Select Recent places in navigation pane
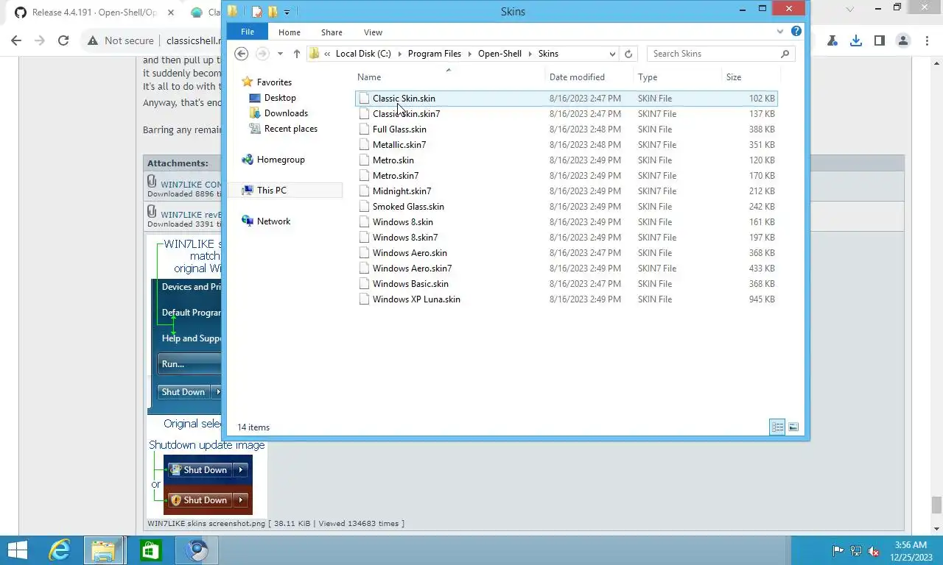Screen dimensions: 943x565 coord(290,129)
